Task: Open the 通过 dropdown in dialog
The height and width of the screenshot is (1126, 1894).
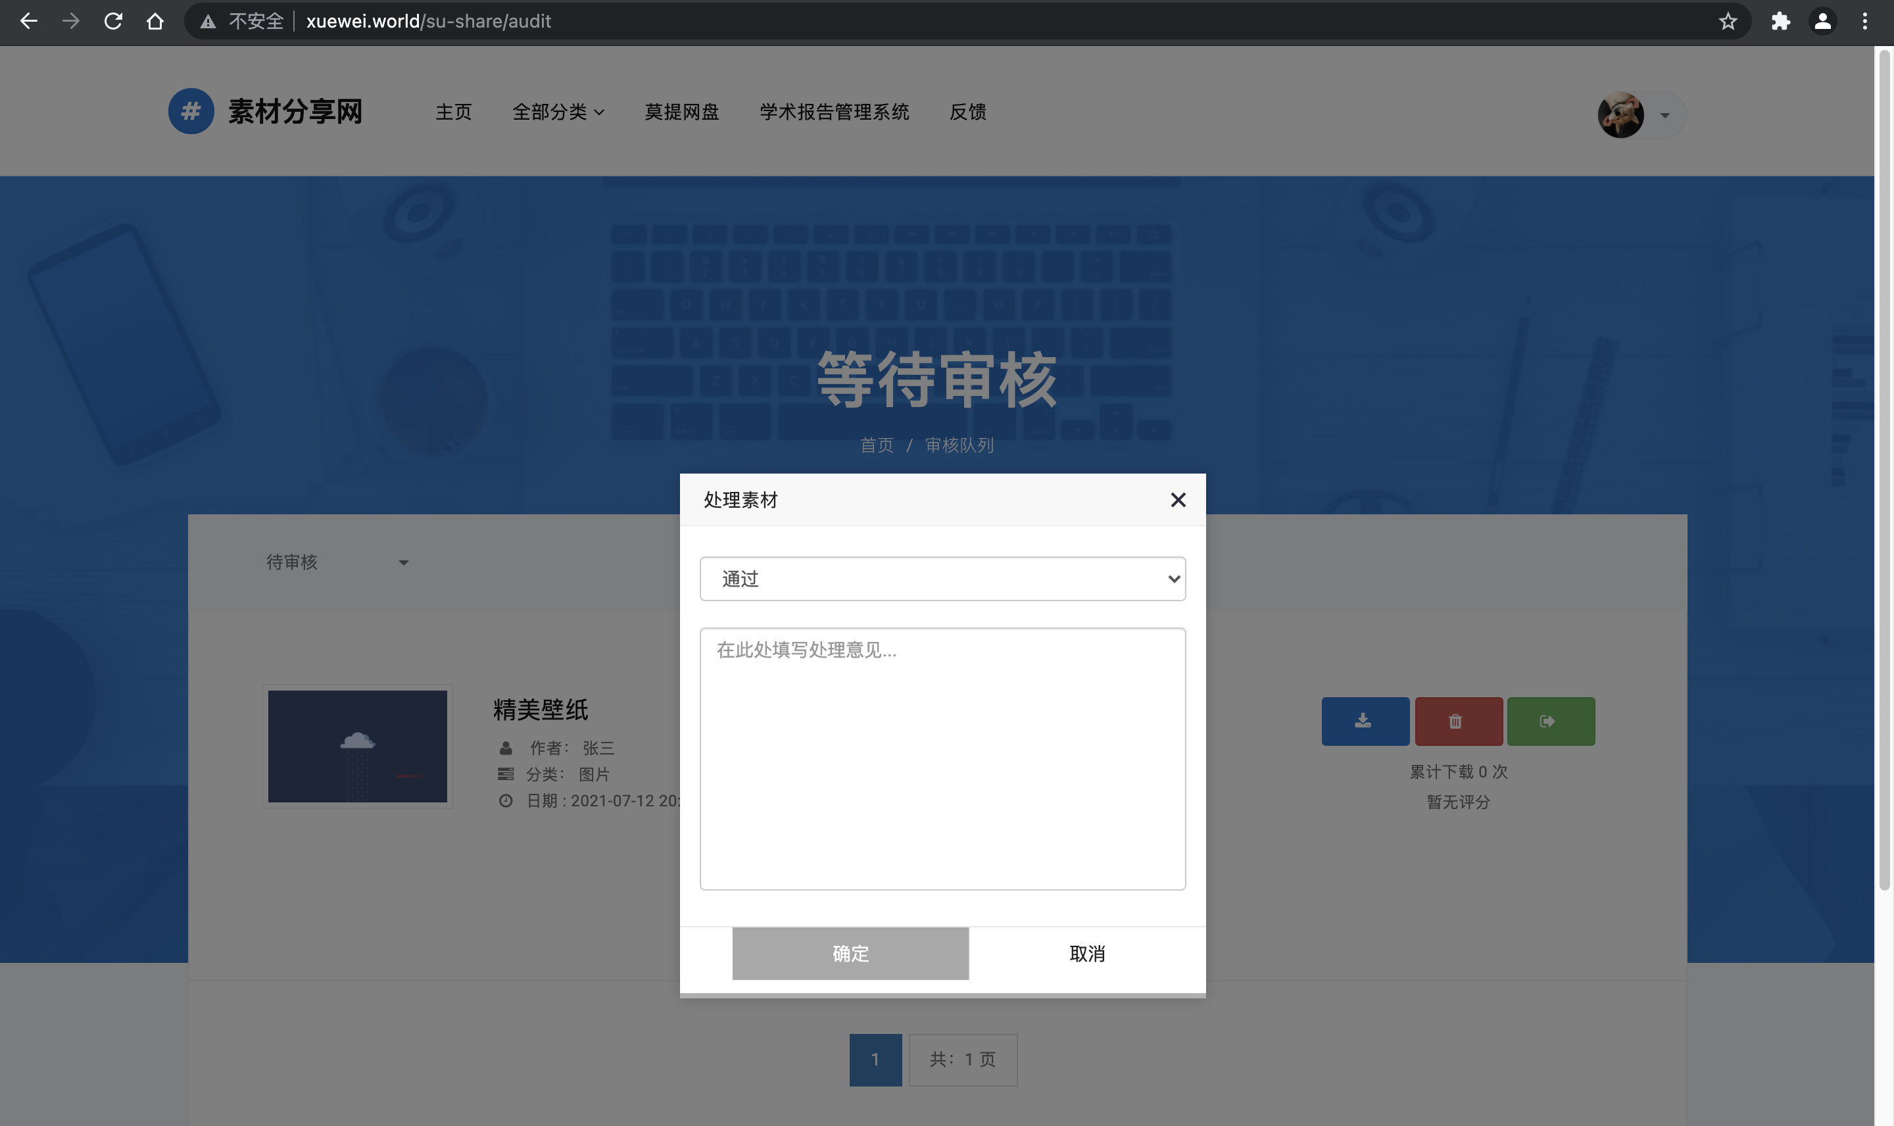Action: [942, 579]
